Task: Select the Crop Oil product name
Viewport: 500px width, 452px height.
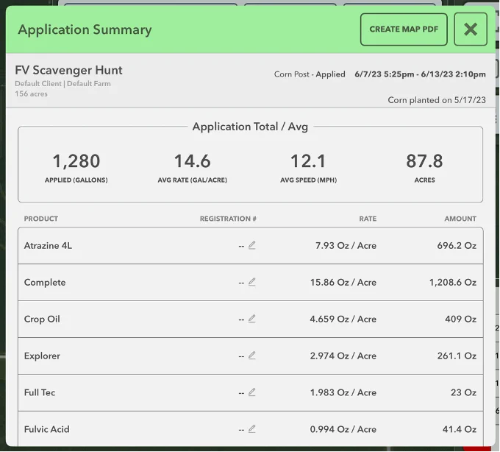Action: coord(42,319)
